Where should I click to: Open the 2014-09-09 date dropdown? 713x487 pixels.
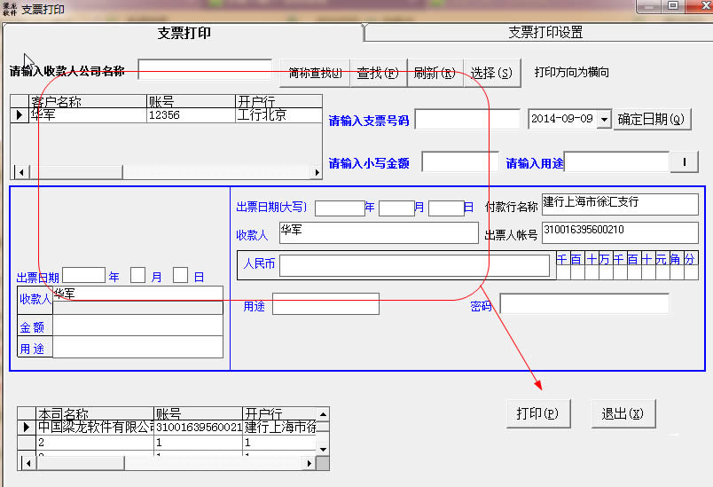point(604,120)
